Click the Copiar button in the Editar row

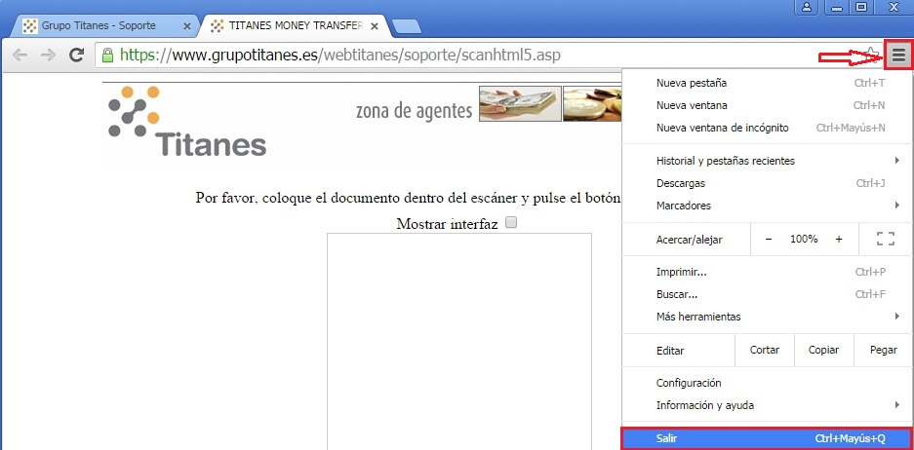pyautogui.click(x=823, y=350)
